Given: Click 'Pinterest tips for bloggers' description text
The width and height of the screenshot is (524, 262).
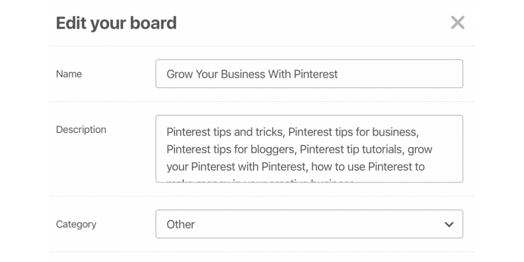Looking at the screenshot, I should pyautogui.click(x=231, y=149).
